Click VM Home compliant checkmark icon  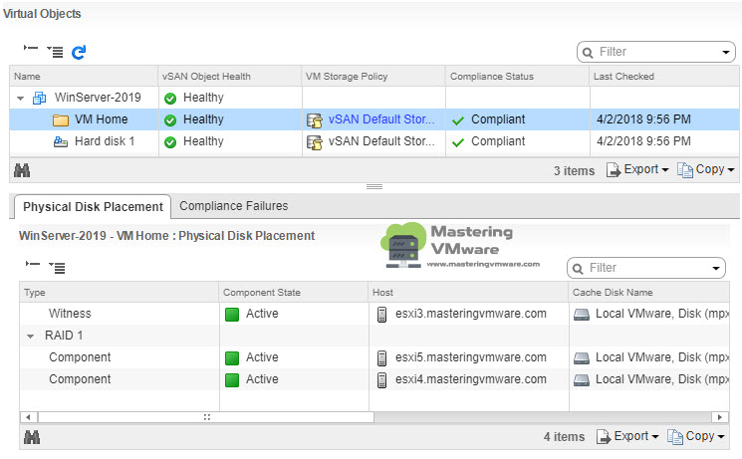pos(458,120)
